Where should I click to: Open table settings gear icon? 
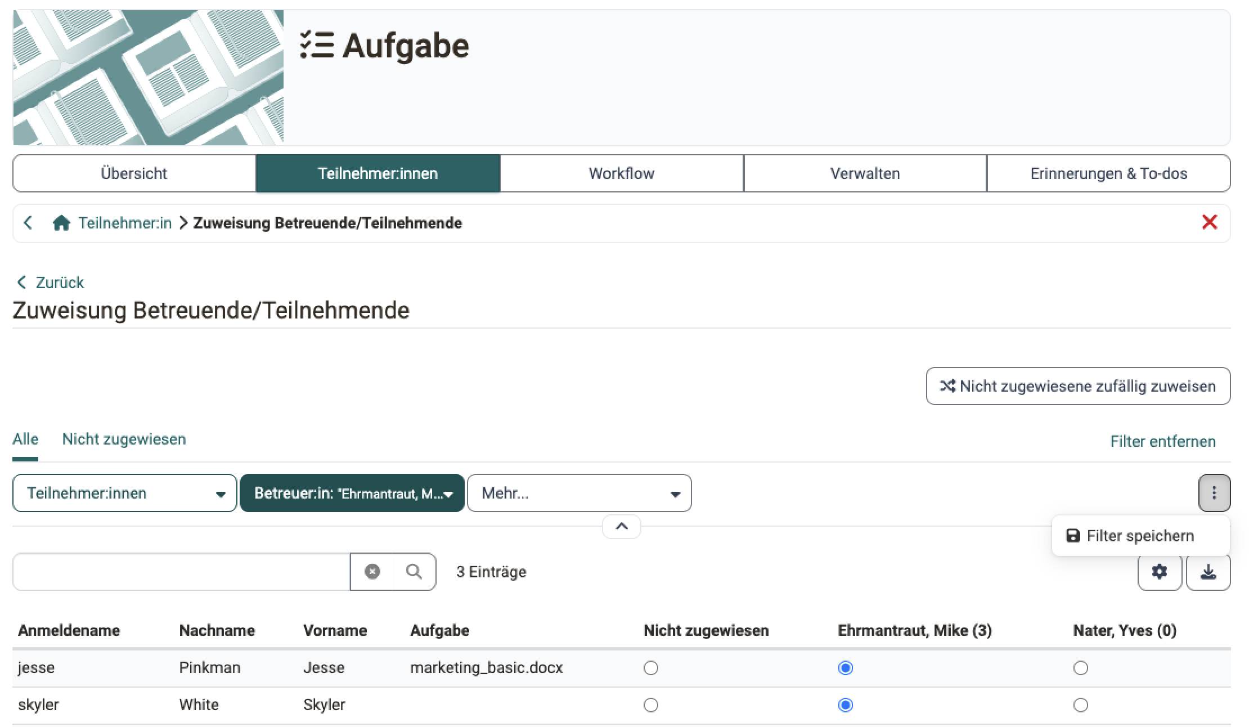tap(1160, 572)
